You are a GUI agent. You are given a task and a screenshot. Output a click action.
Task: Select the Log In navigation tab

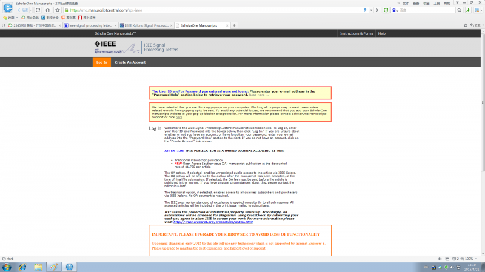(102, 62)
